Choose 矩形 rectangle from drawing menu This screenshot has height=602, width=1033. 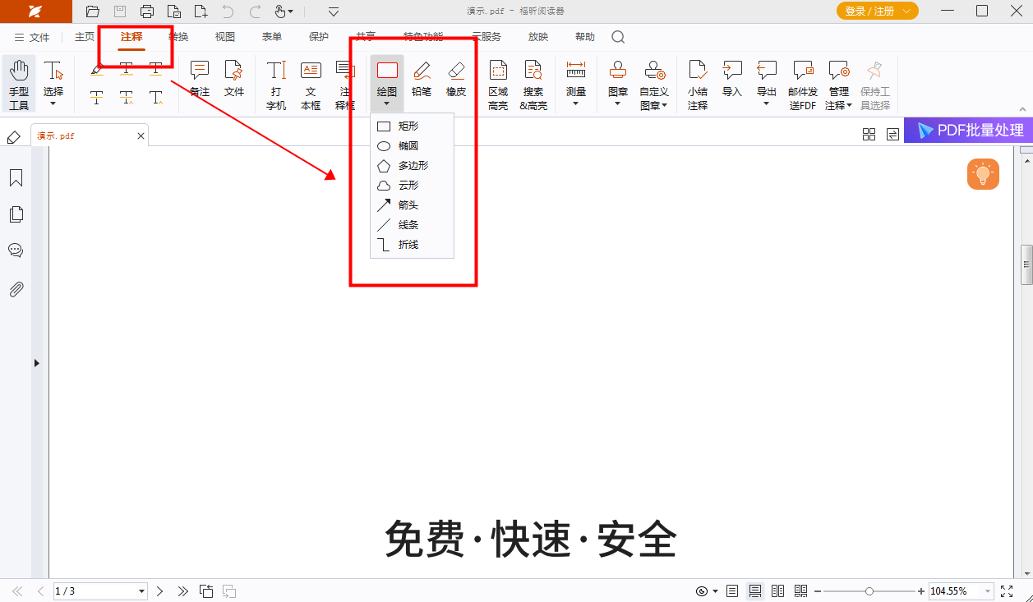point(413,126)
